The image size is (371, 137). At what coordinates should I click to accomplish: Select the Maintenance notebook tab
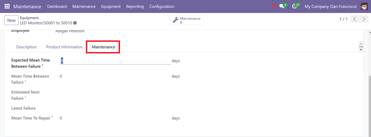point(103,47)
